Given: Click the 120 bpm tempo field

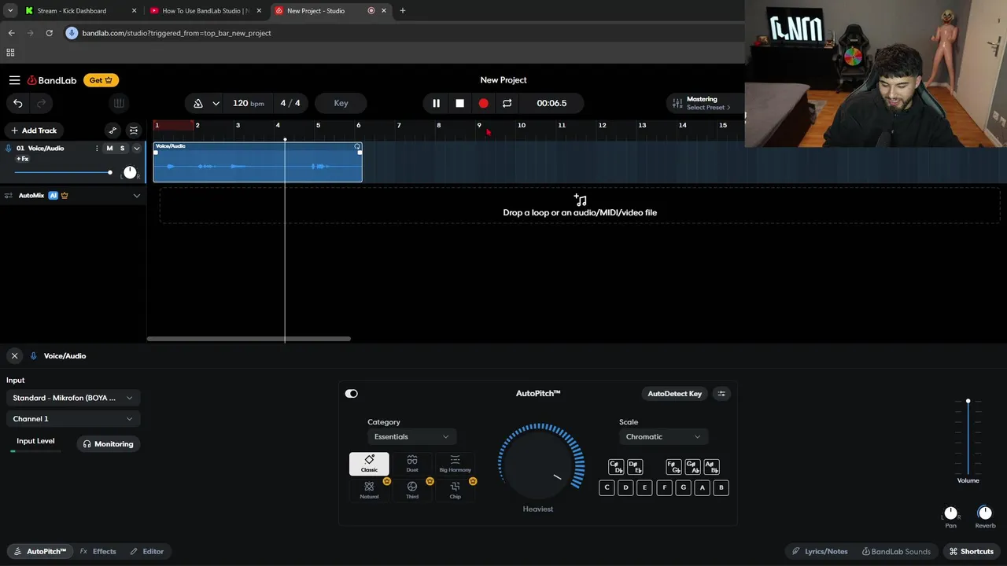Looking at the screenshot, I should click(248, 103).
